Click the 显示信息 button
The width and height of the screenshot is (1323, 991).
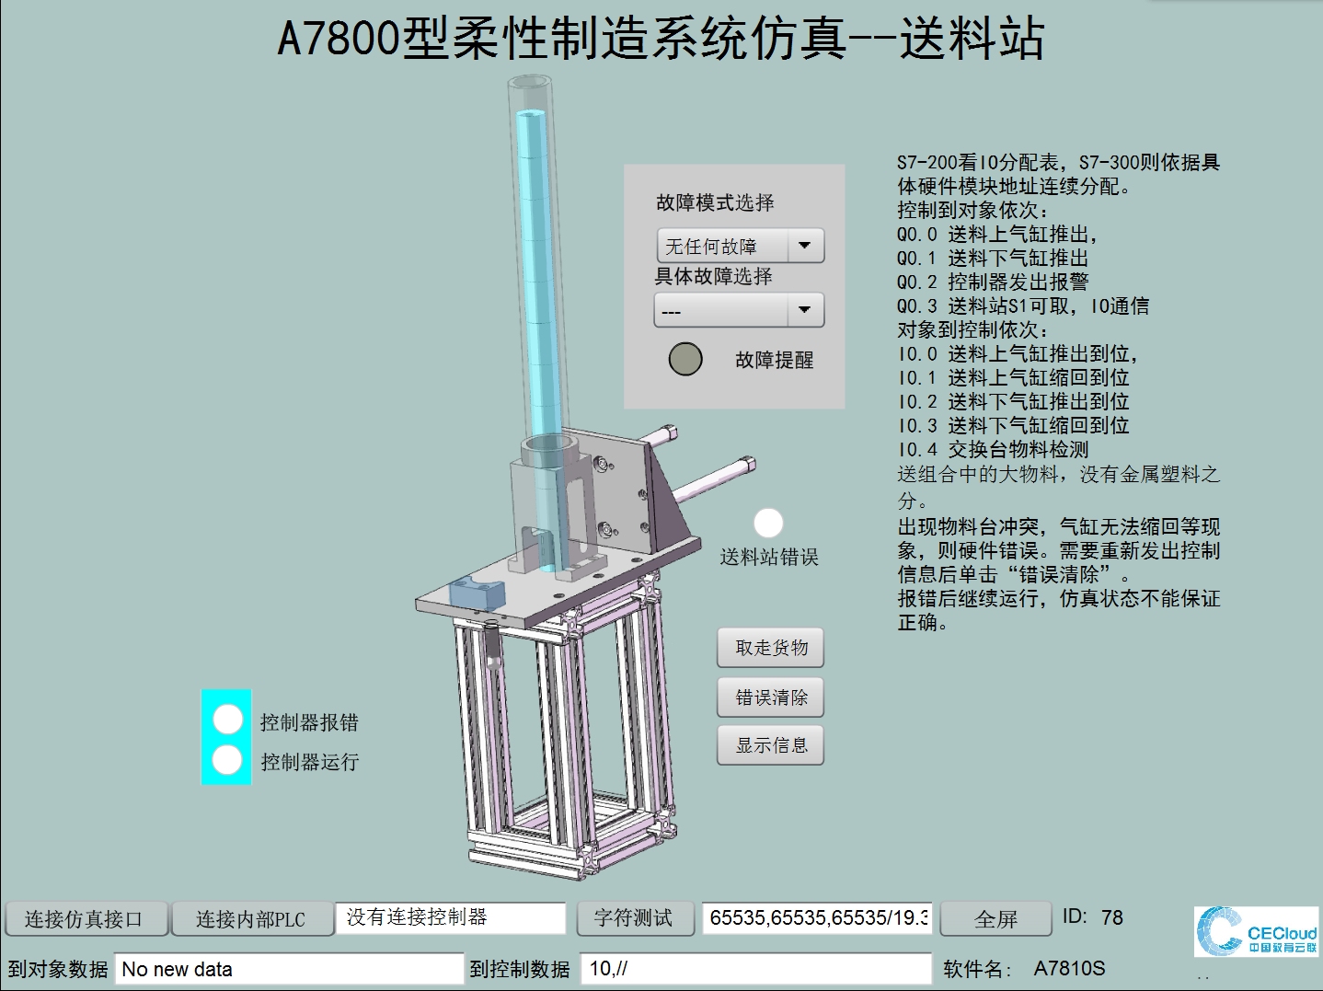coord(770,745)
